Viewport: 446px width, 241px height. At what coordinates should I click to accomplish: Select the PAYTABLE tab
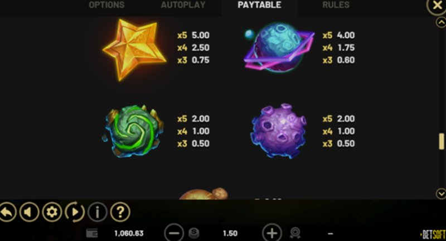pos(259,5)
